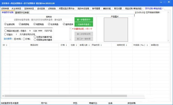Click inside the keyword filter text box
The image size is (173, 105).
(x=61, y=34)
